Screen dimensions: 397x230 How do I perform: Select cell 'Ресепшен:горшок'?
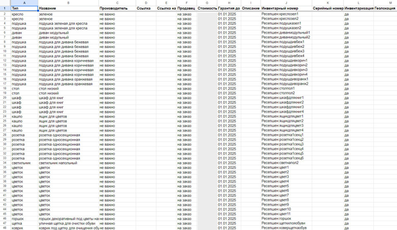click(x=286, y=218)
